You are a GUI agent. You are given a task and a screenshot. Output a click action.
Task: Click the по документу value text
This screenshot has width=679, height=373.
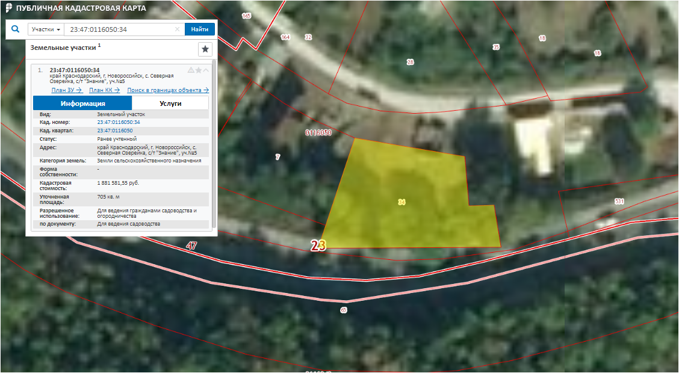(129, 224)
